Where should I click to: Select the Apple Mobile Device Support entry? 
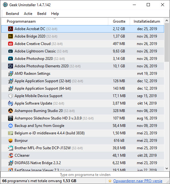coord(38,96)
